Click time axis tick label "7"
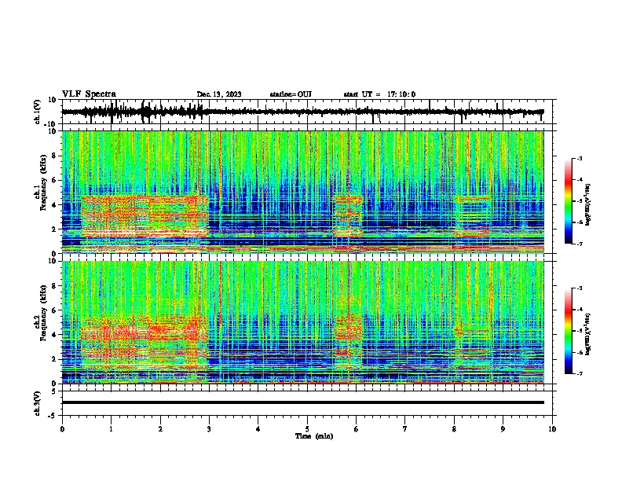Viewport: 622px width, 481px height. tap(405, 429)
